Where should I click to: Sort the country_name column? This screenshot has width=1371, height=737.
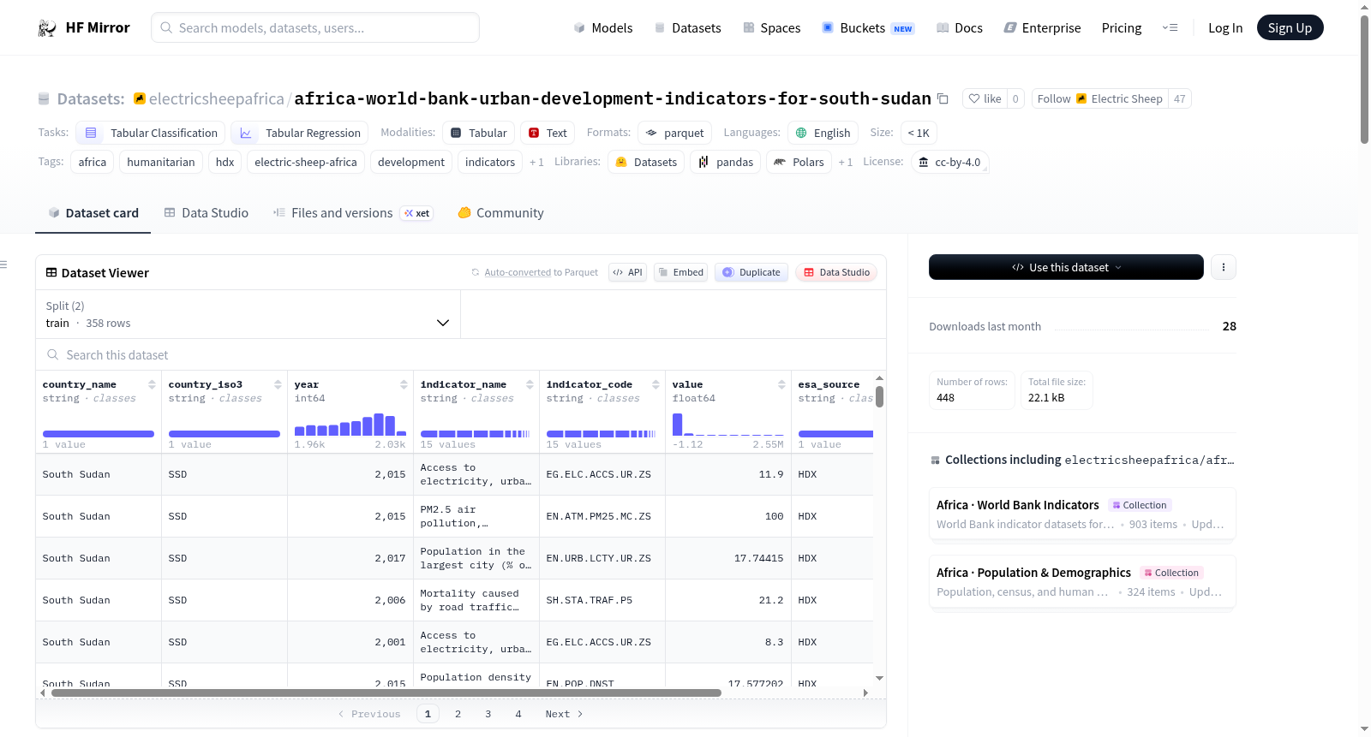click(152, 384)
